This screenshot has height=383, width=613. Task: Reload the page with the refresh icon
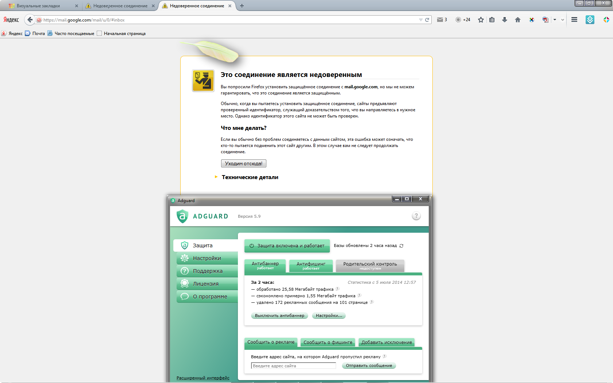pos(427,20)
